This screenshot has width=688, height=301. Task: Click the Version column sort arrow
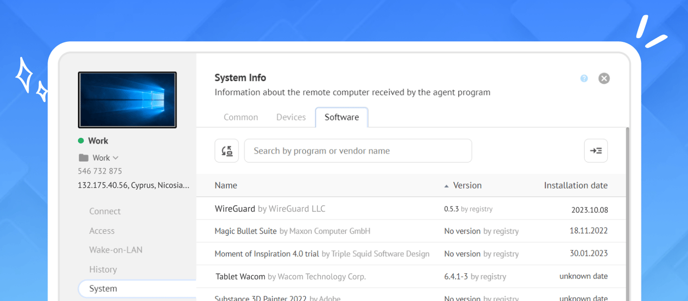point(446,186)
